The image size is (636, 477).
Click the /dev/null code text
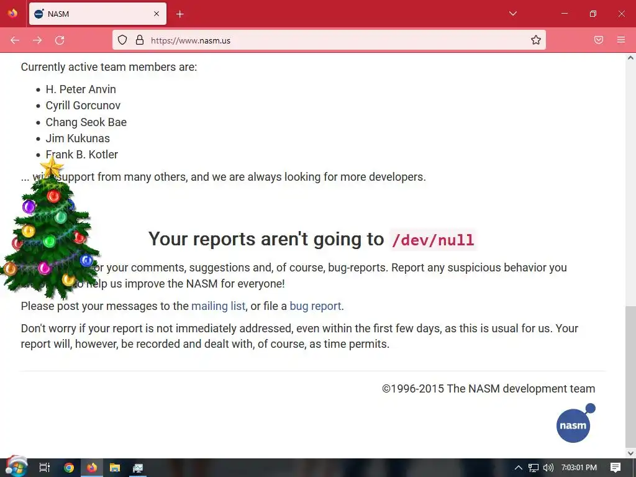(433, 240)
